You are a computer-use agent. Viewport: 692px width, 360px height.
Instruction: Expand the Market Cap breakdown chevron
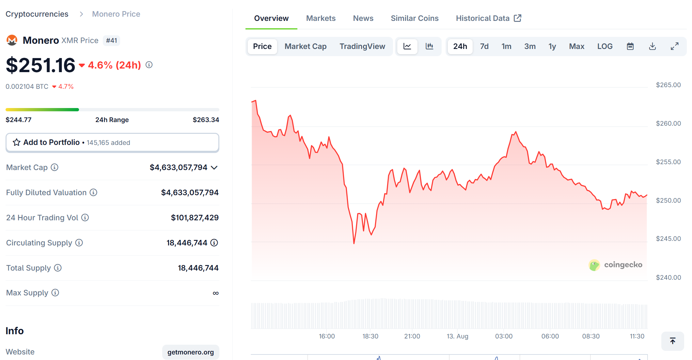click(214, 168)
